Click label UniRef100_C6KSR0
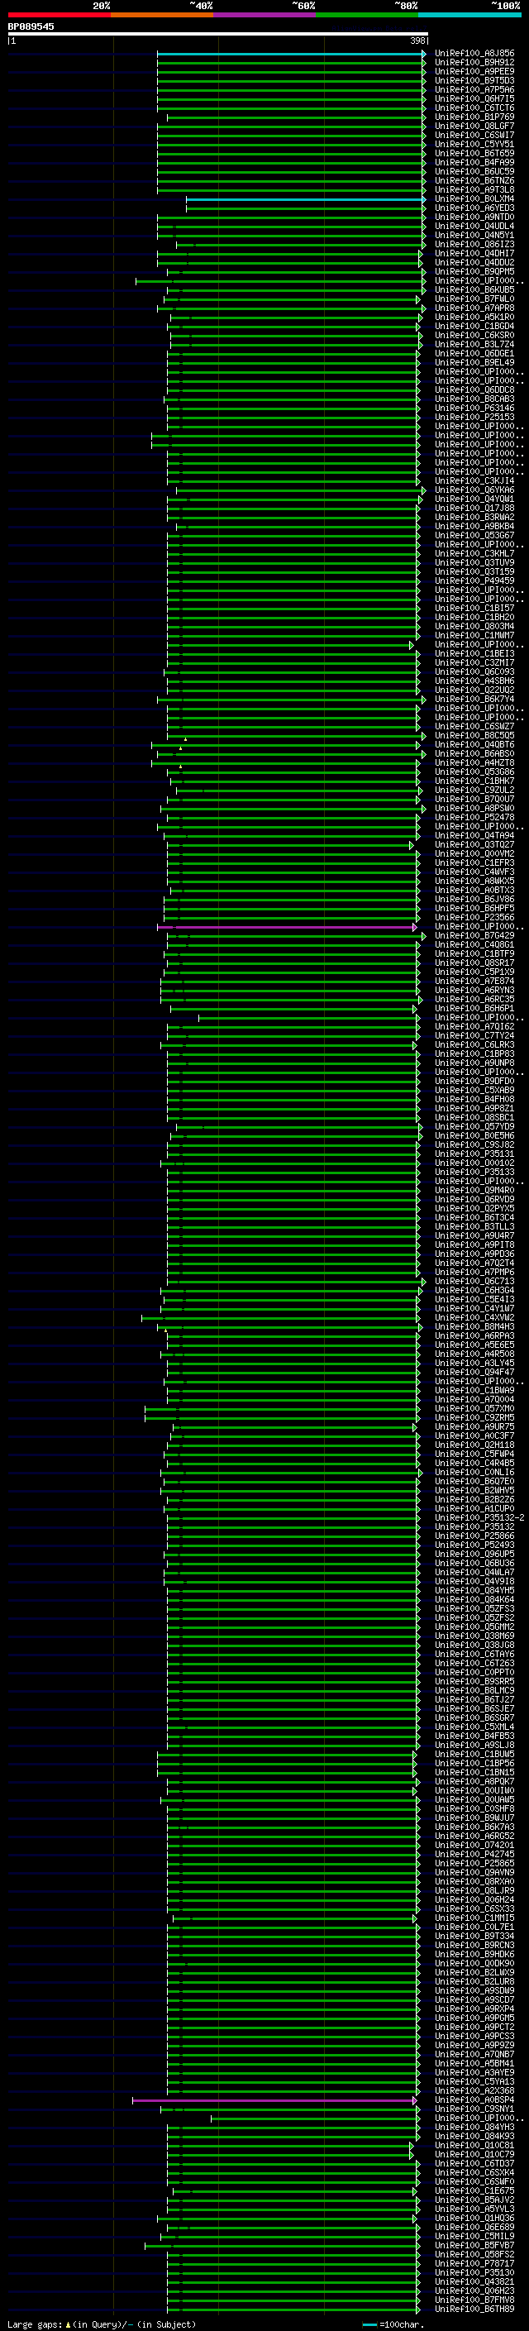The image size is (529, 2331). point(474,335)
